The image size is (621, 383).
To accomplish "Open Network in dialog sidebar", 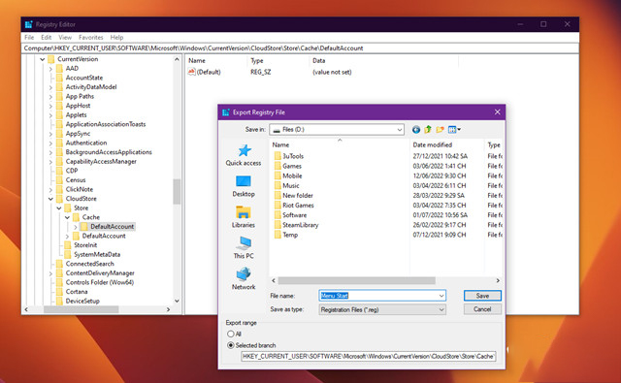I will (x=244, y=279).
